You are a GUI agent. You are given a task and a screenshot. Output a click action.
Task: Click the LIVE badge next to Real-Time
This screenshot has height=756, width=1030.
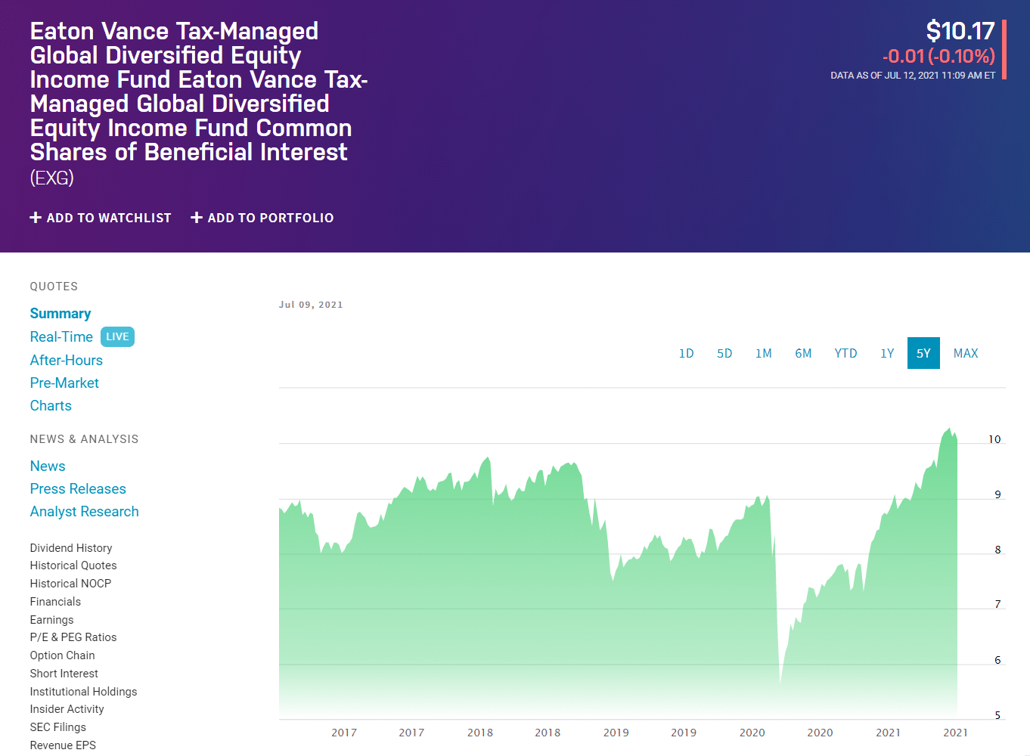[x=117, y=336]
